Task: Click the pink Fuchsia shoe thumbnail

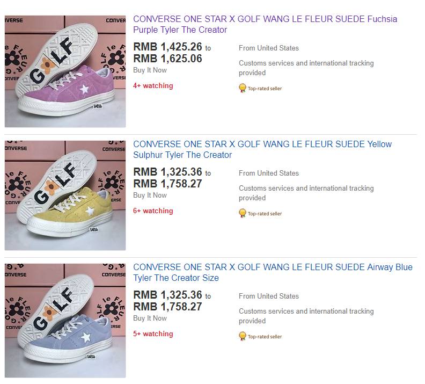Action: point(65,71)
